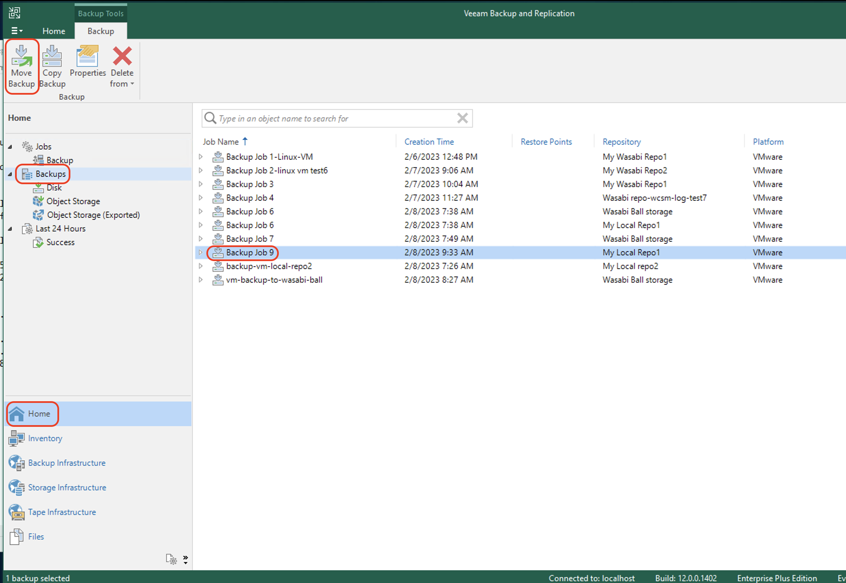846x583 pixels.
Task: Select the Backup ribbon tab
Action: tap(101, 31)
